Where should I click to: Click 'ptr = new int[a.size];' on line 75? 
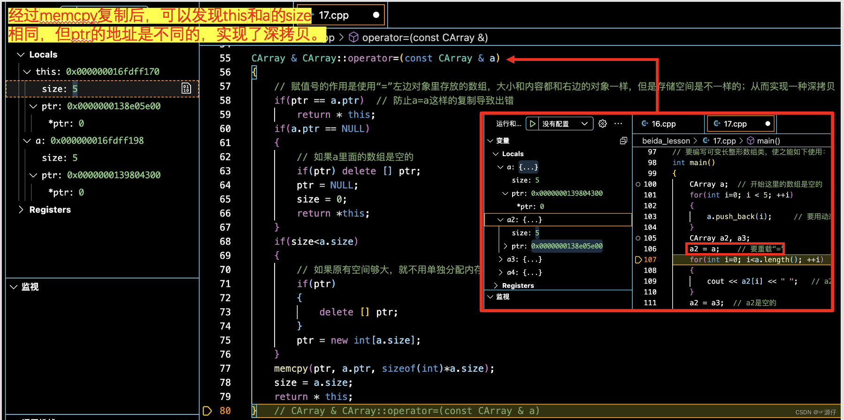coord(359,340)
